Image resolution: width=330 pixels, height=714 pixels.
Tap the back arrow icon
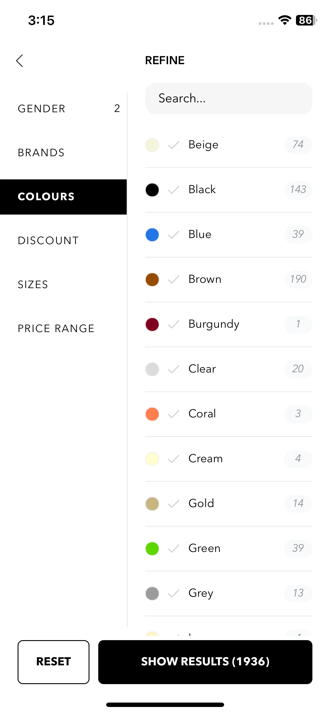[20, 61]
